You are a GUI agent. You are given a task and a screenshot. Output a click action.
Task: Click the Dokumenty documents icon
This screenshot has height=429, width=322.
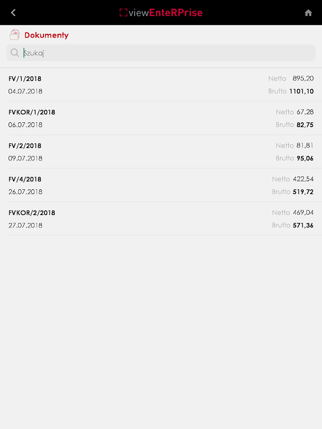pyautogui.click(x=14, y=35)
